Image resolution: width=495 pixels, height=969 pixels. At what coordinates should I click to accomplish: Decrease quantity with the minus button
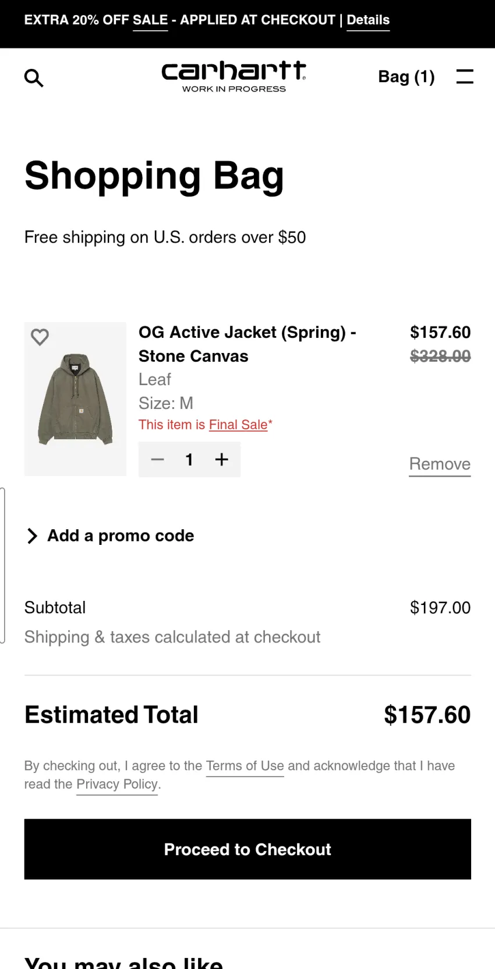(157, 460)
